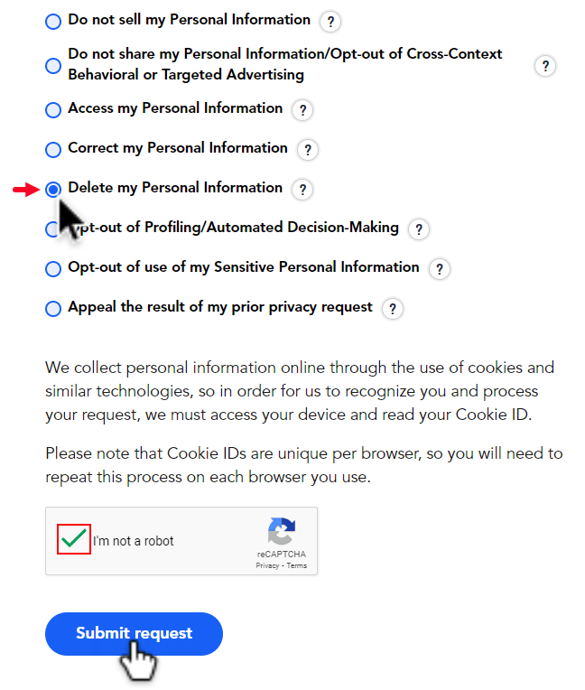This screenshot has height=690, width=585.
Task: Select Access my Personal Information radio button
Action: coord(53,109)
